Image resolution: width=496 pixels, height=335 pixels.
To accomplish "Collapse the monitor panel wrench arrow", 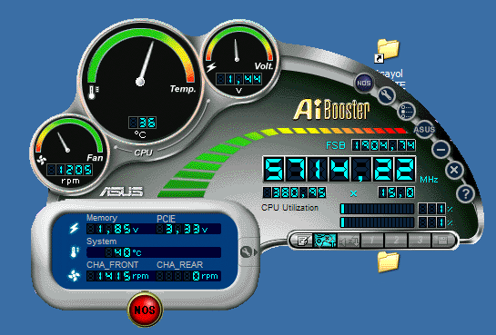I will pos(248,251).
